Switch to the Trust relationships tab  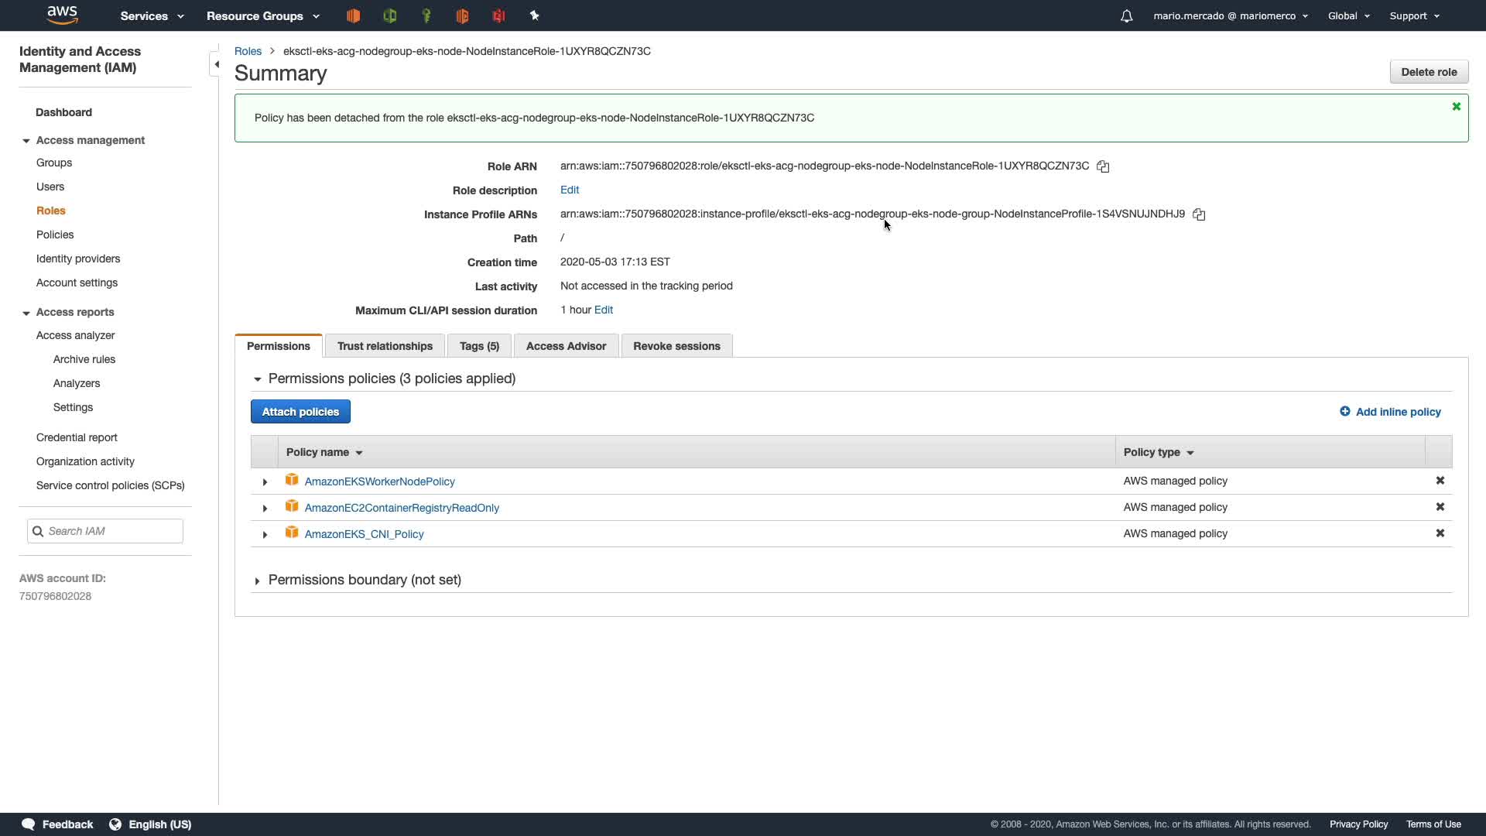[385, 346]
